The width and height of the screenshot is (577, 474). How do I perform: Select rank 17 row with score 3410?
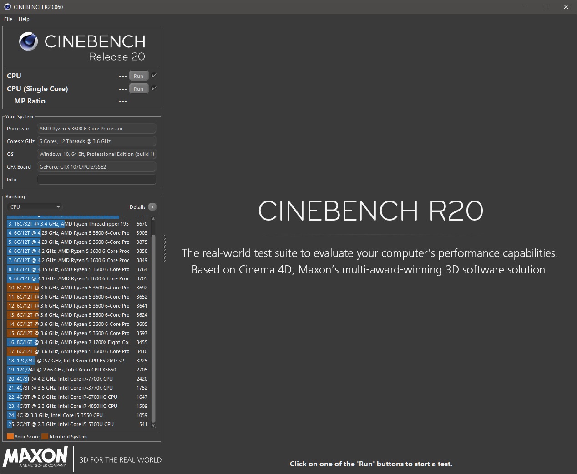[x=78, y=351]
